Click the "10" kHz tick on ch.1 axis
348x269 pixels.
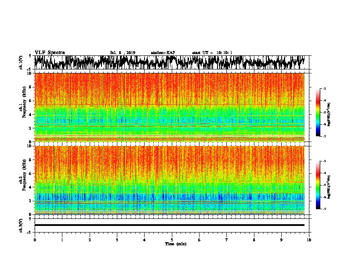29,73
